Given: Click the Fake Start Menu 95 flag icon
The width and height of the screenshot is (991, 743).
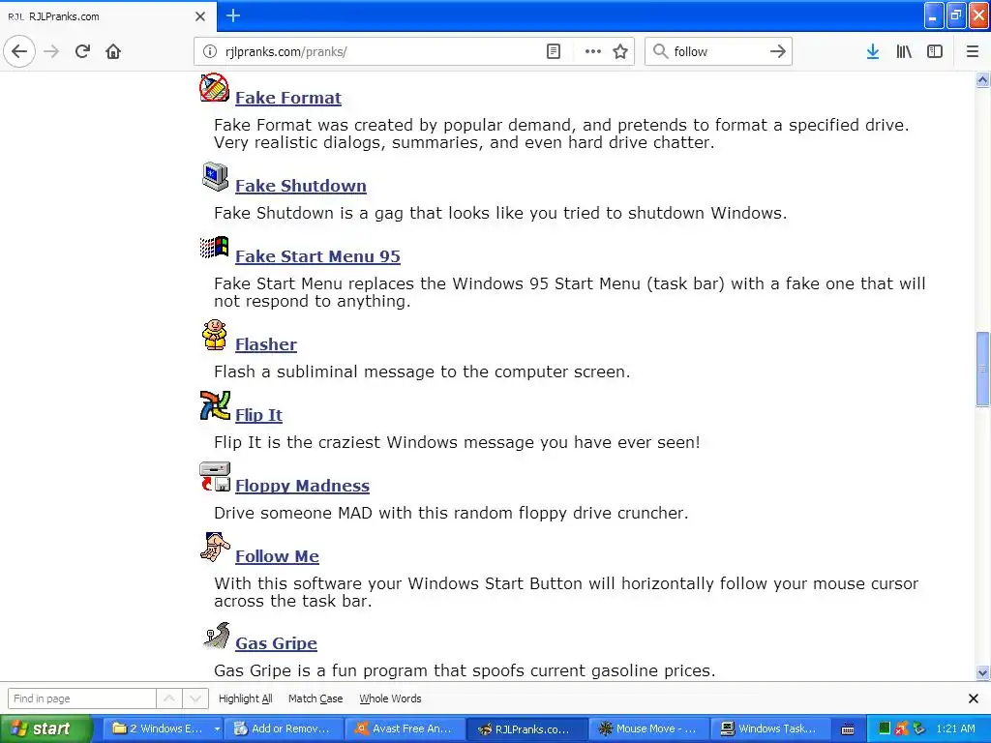Looking at the screenshot, I should coord(214,247).
